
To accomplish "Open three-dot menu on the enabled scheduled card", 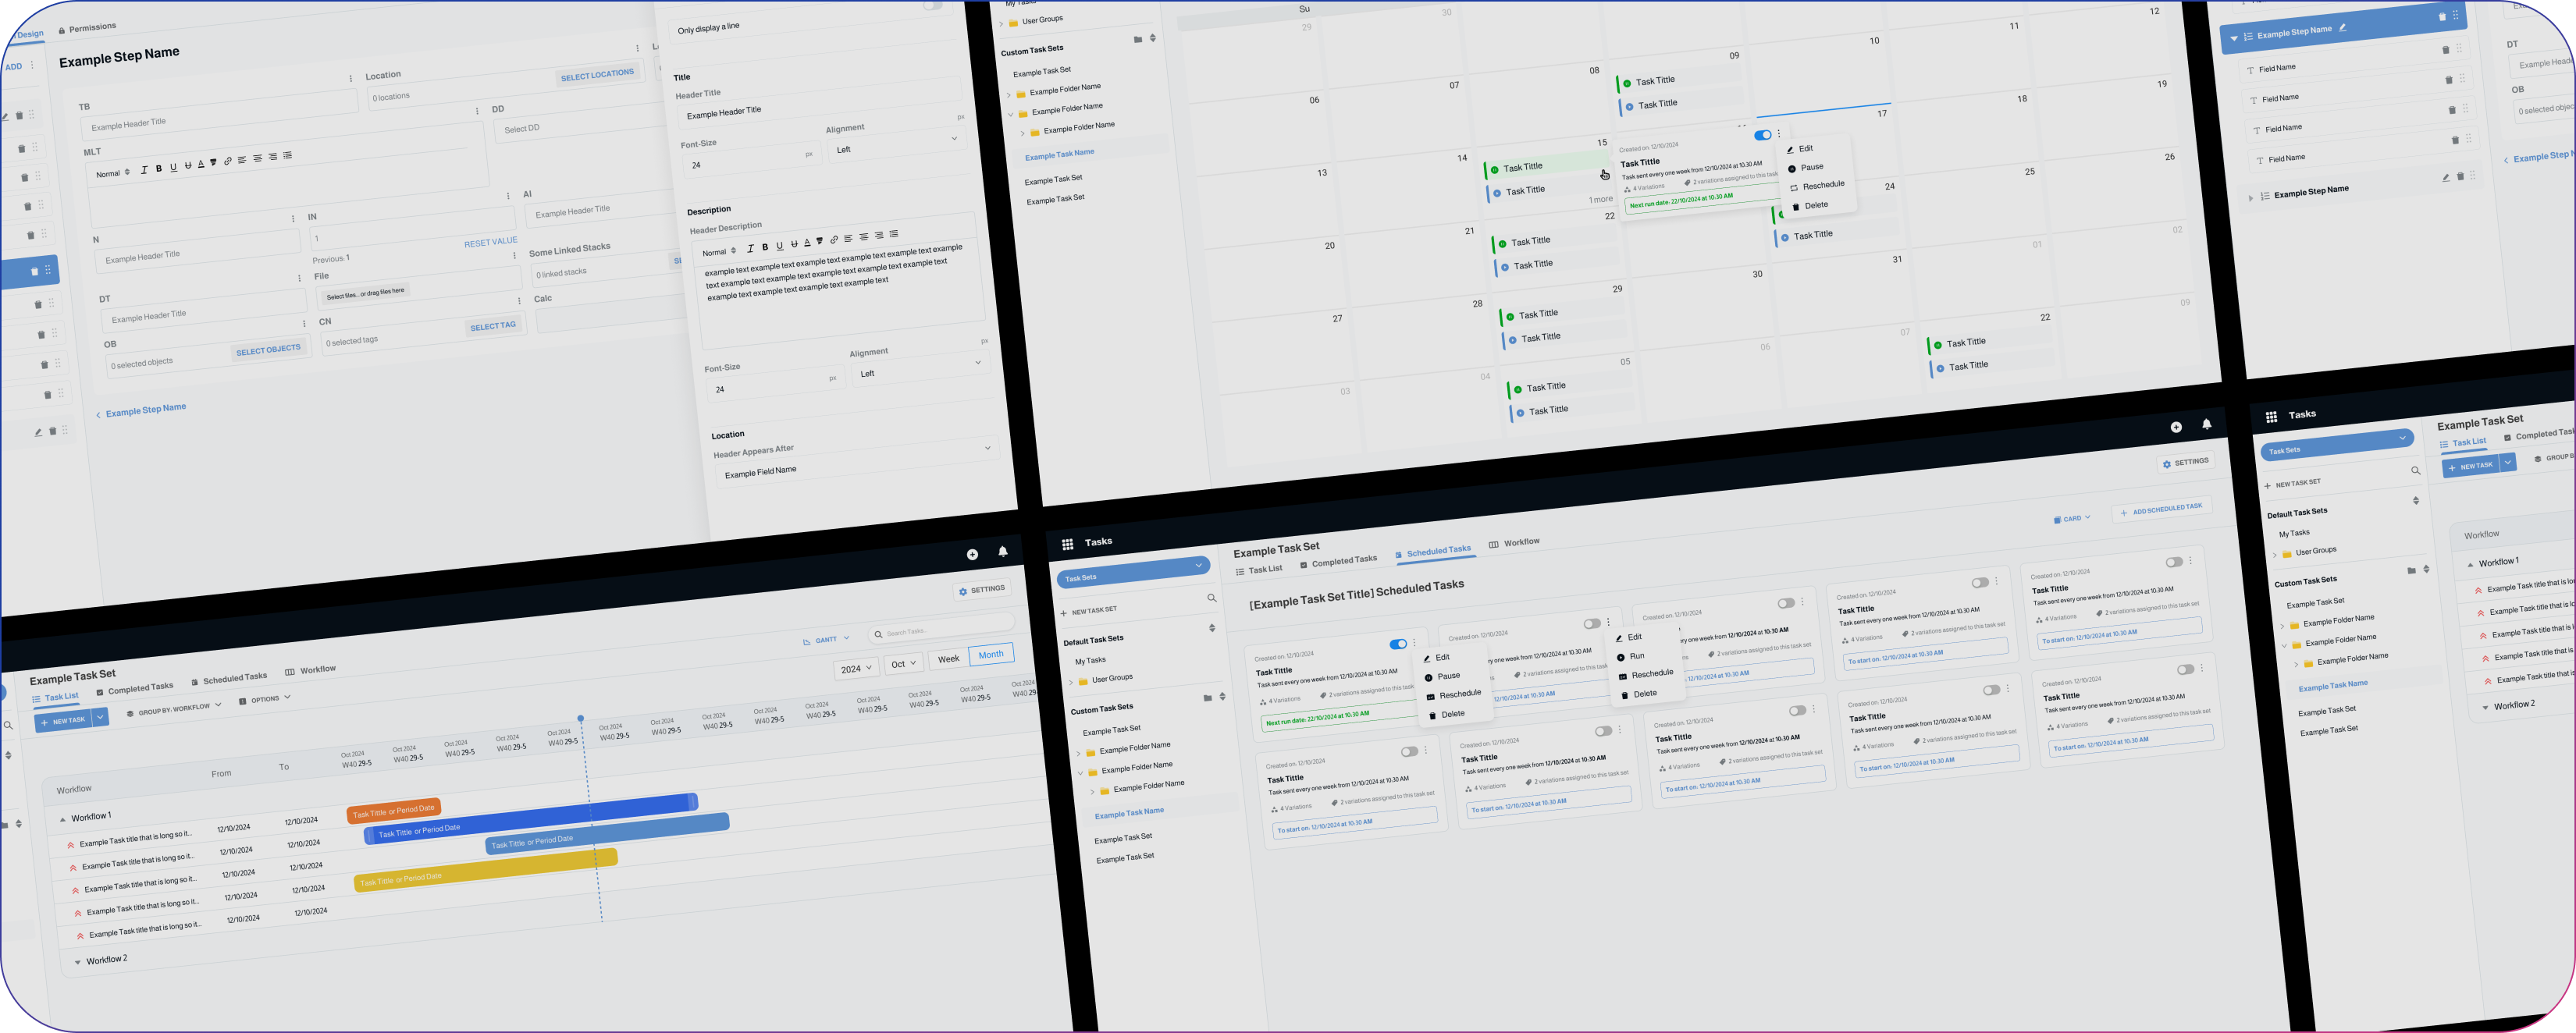I will click(x=1414, y=642).
